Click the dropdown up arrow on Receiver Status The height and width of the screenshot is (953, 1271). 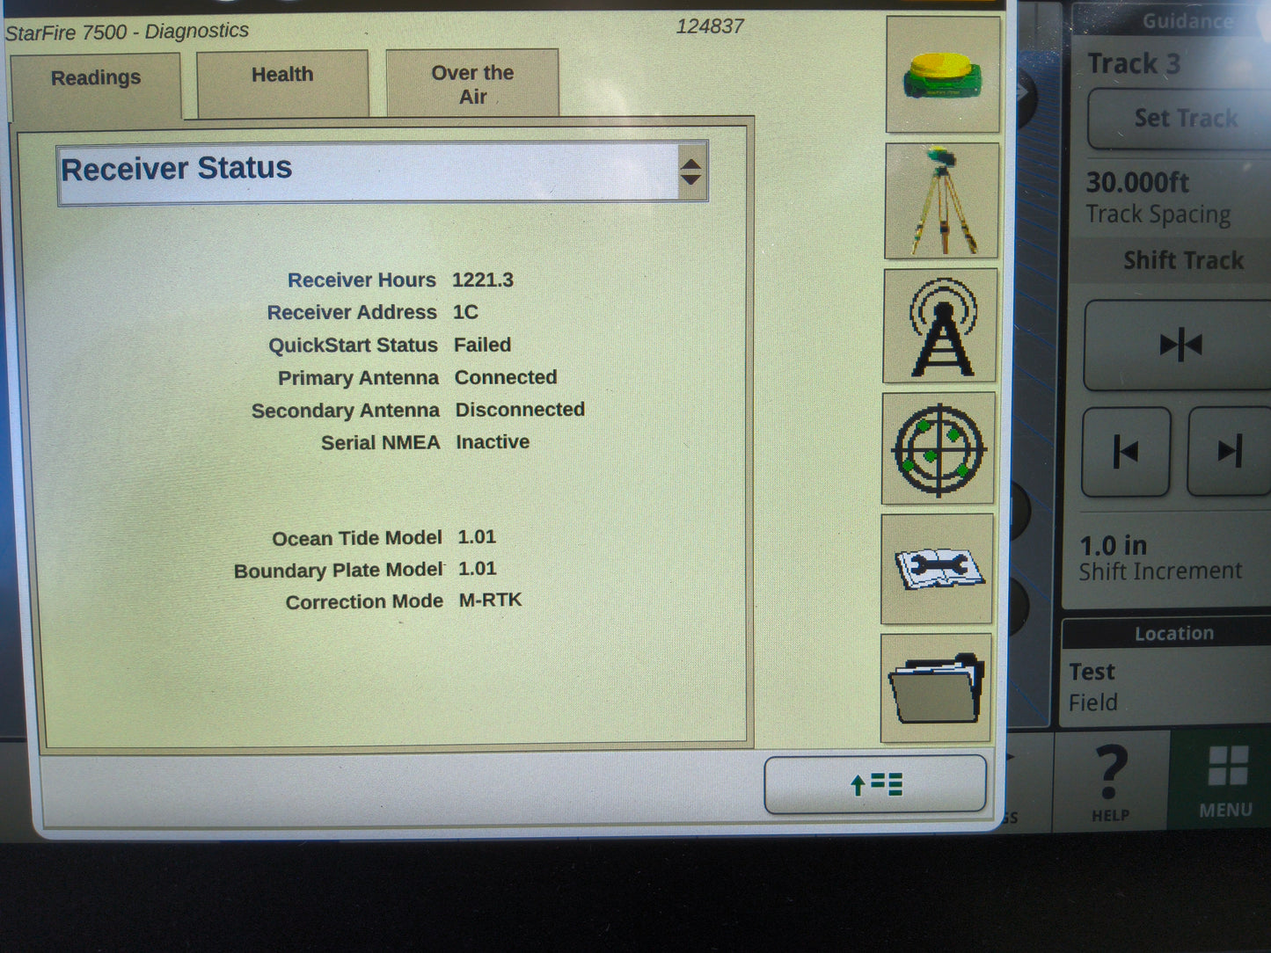coord(691,162)
